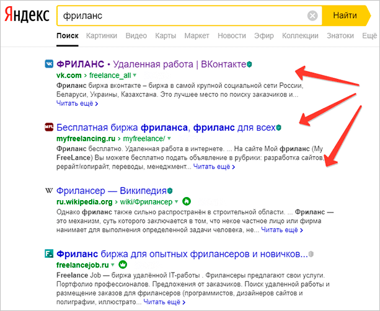The width and height of the screenshot is (380, 311).
Task: Open the Знатоки tab
Action: (x=340, y=35)
